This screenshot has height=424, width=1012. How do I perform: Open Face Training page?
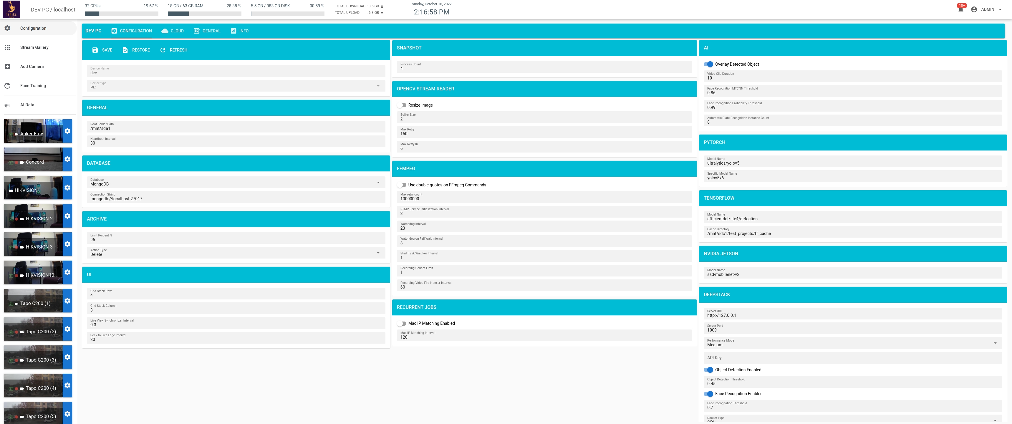(33, 86)
